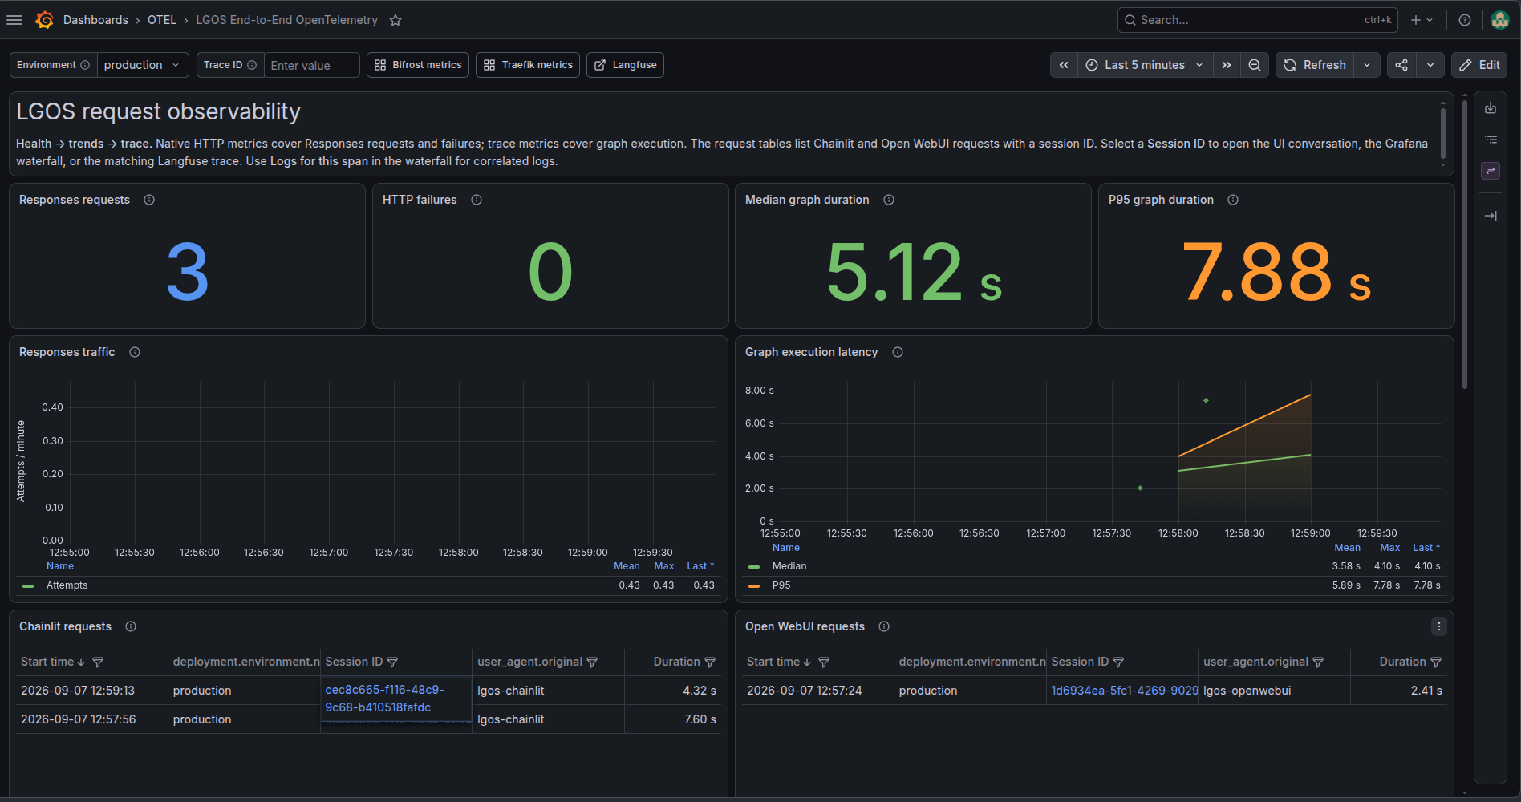Filter Chainlit Start time column
This screenshot has height=802, width=1521.
[x=98, y=662]
